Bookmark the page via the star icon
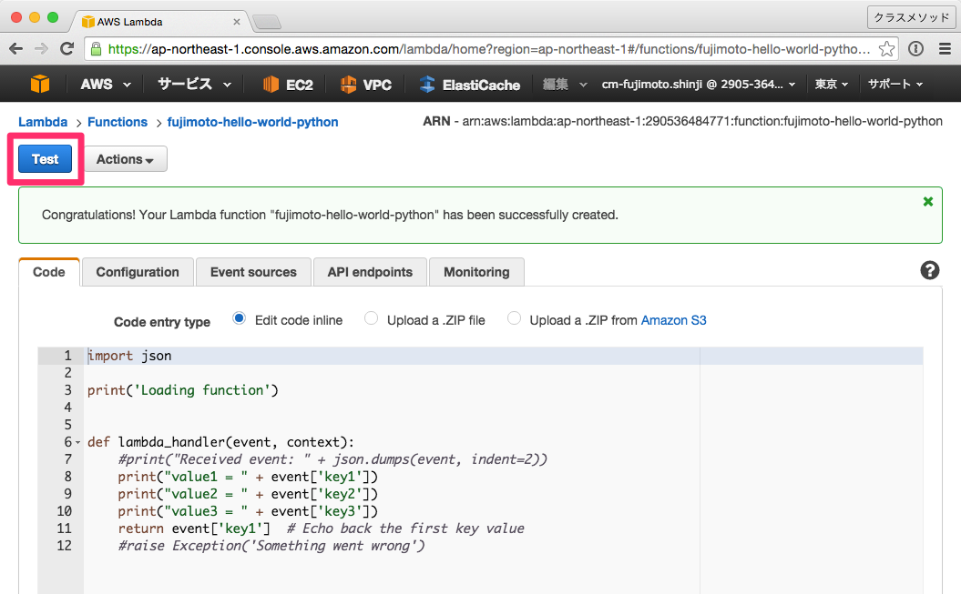The height and width of the screenshot is (594, 961). (x=886, y=48)
